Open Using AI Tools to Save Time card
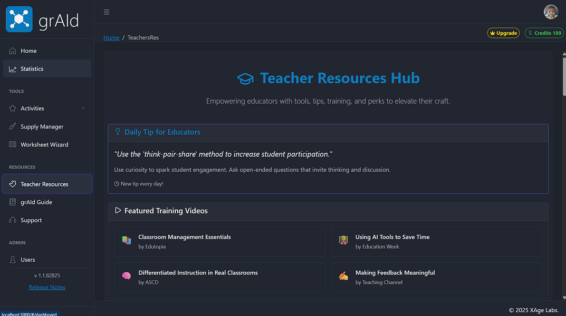The height and width of the screenshot is (316, 566). [437, 242]
